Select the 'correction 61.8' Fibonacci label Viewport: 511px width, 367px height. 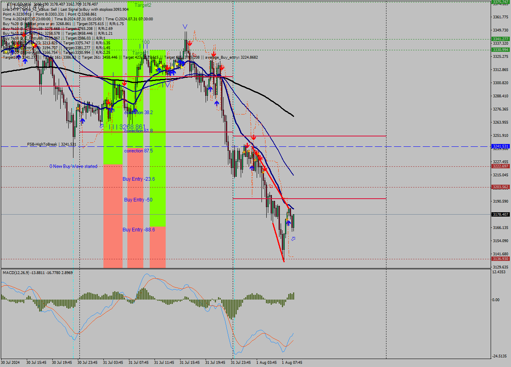[139, 131]
